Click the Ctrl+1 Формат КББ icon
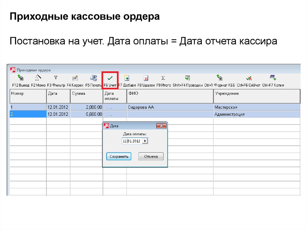This screenshot has width=307, height=230. tap(220, 78)
